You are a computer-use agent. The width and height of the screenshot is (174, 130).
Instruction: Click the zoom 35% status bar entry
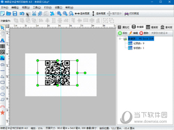click(x=37, y=128)
